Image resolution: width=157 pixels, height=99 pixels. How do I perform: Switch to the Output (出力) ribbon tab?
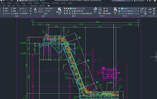(x=13, y=6)
